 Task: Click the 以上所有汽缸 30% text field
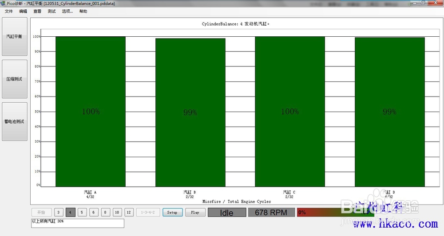(78, 223)
